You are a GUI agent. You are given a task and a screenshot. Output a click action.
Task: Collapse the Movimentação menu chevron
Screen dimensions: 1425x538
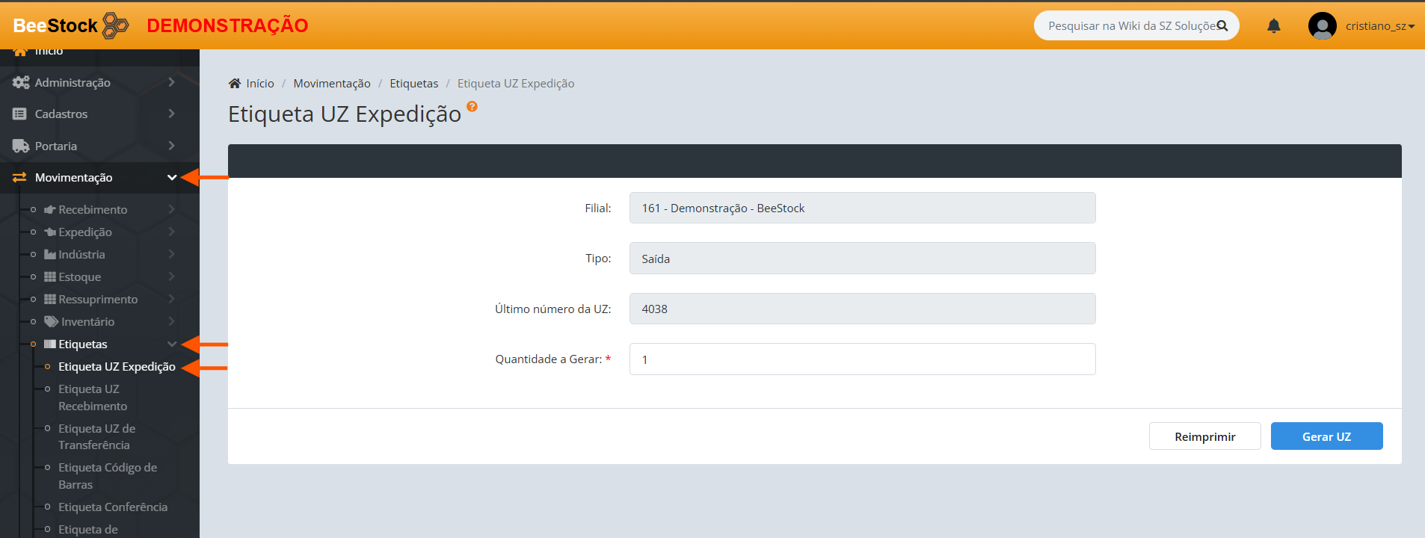point(171,178)
